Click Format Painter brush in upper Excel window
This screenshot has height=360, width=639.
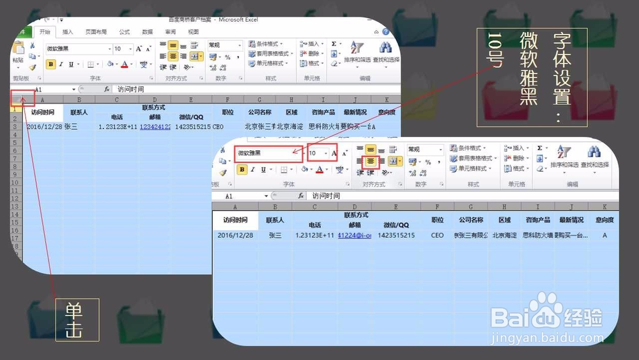[32, 67]
